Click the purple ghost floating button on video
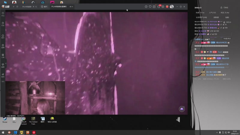 point(182,109)
